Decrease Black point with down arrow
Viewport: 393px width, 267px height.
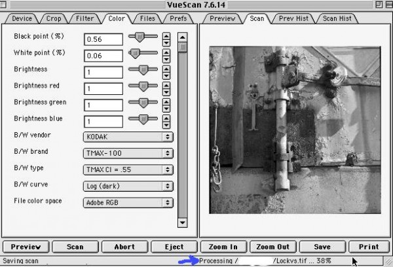click(x=166, y=43)
